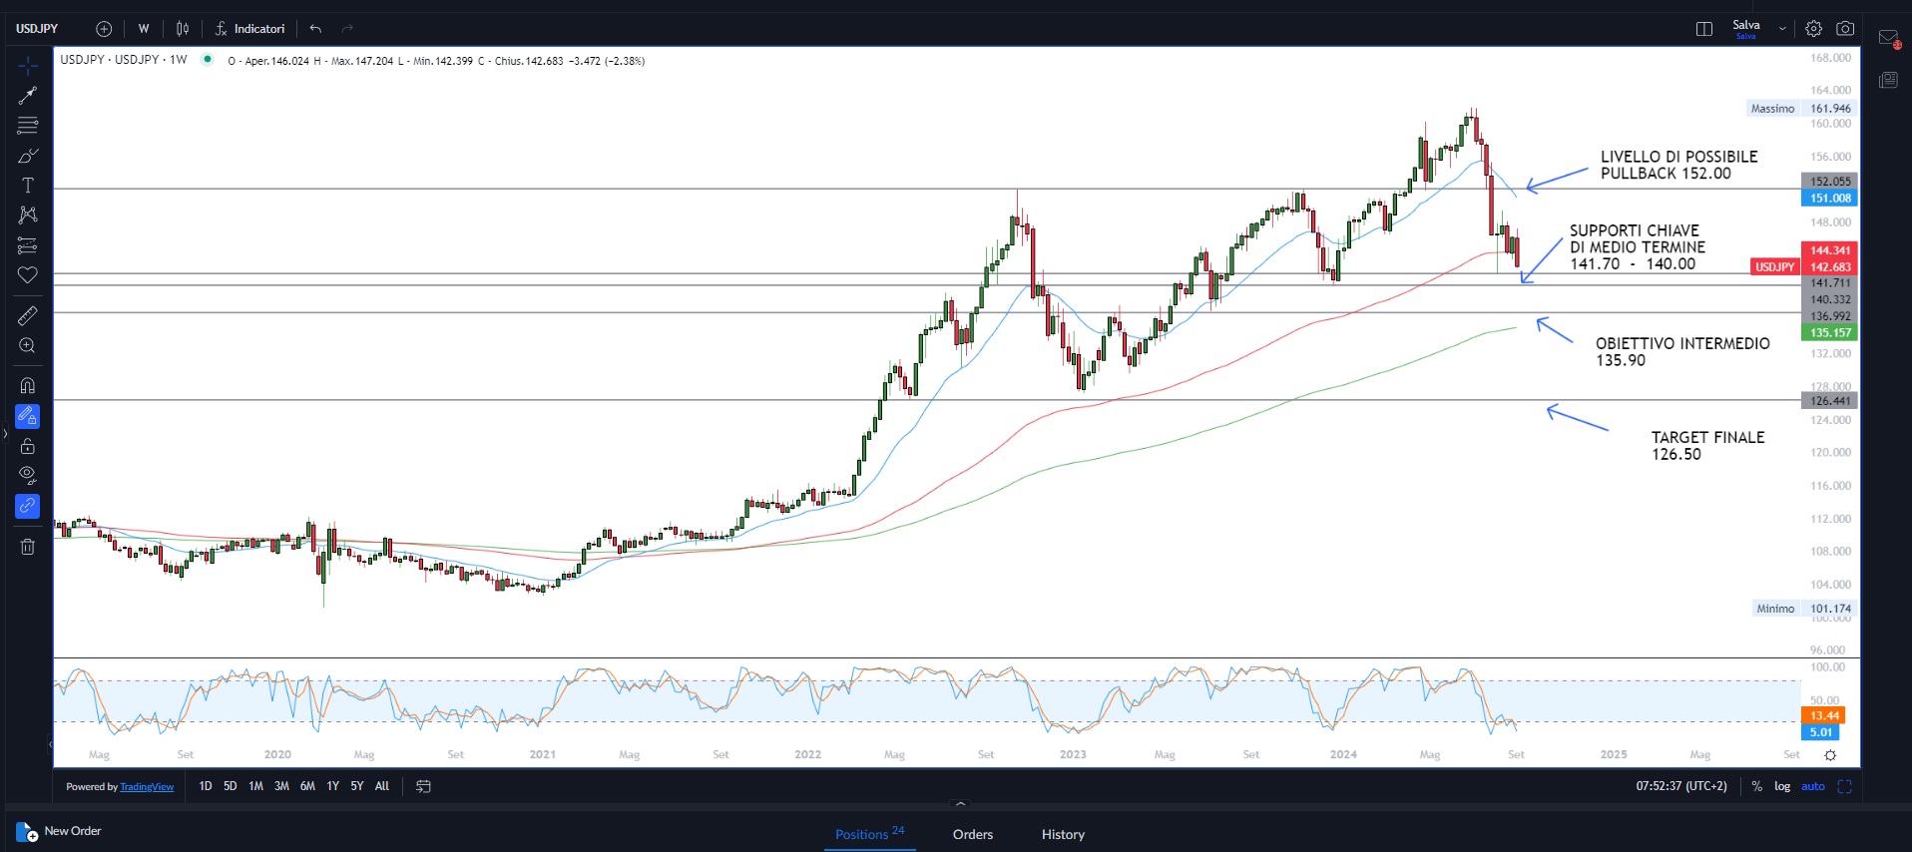Open price scale settings gear

pos(1830,755)
